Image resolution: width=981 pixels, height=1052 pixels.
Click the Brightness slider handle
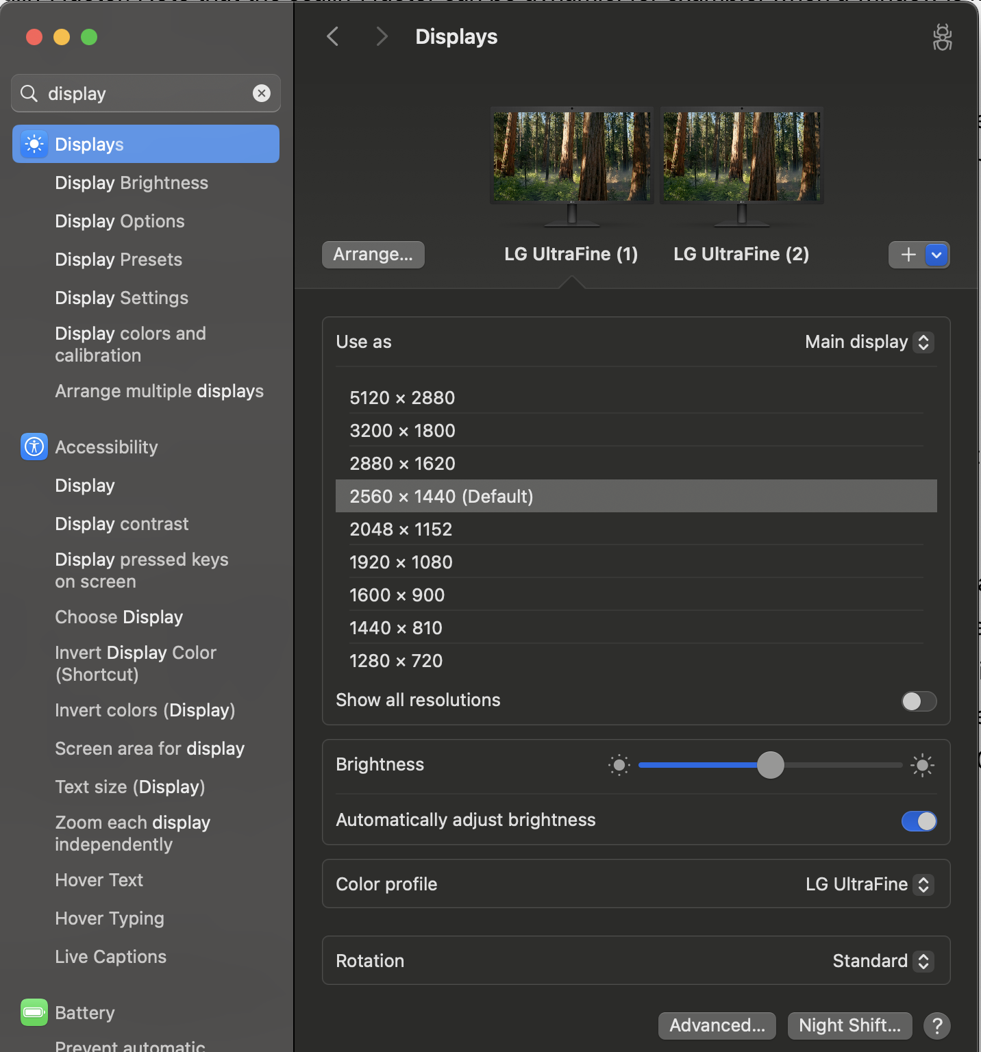tap(771, 765)
